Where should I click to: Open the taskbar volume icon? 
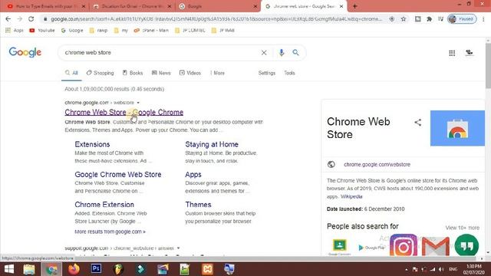(441, 269)
